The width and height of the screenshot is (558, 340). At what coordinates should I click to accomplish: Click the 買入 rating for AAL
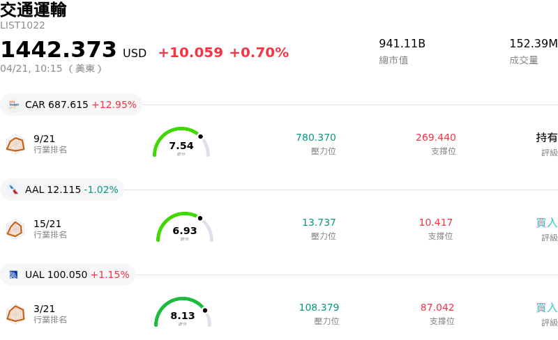(x=547, y=222)
